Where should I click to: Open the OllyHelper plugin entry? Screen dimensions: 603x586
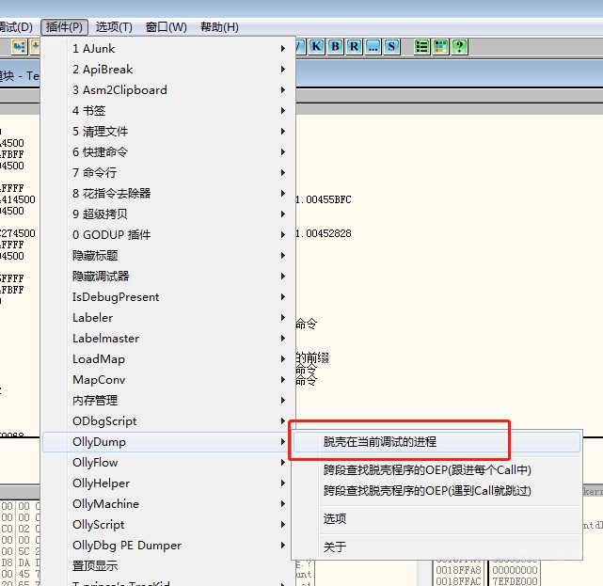pos(168,483)
